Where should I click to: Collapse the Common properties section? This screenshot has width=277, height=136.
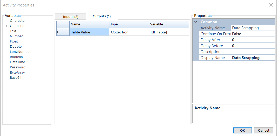196,22
